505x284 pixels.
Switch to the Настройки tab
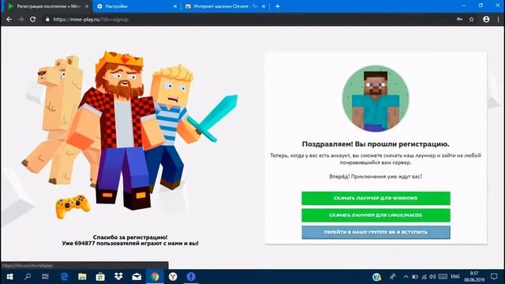pos(137,6)
